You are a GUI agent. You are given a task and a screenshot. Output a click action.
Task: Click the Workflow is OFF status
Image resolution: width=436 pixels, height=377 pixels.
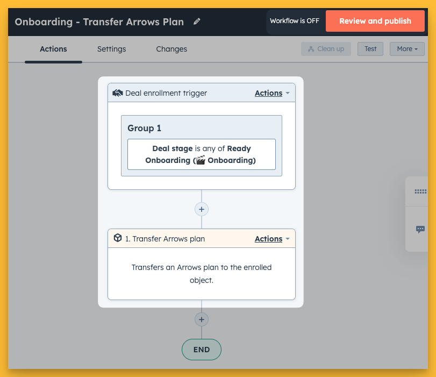coord(295,21)
